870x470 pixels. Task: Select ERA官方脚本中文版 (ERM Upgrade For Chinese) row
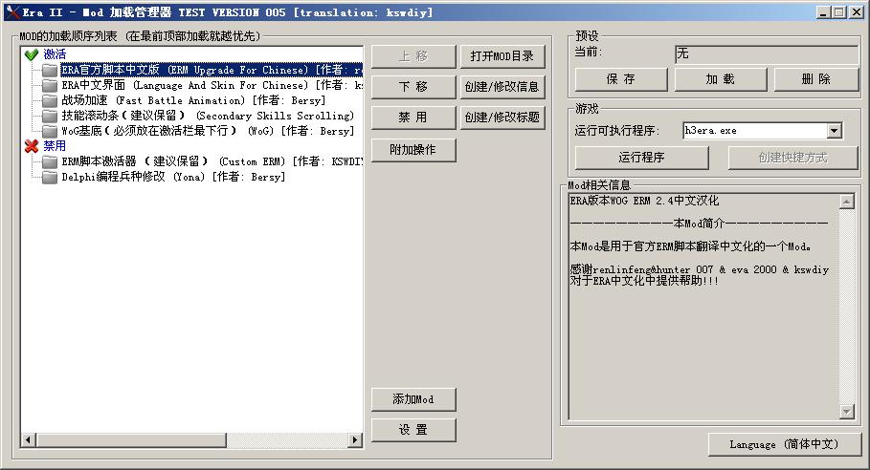click(212, 70)
